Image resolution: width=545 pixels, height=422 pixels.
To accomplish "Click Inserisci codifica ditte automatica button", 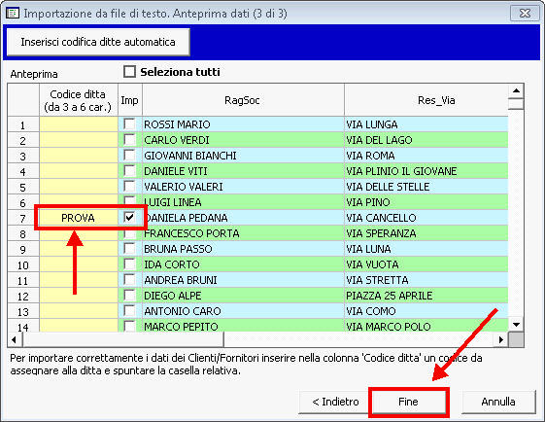I will pyautogui.click(x=98, y=42).
